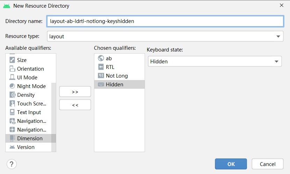The width and height of the screenshot is (290, 174).
Task: Select the Version android icon
Action: [x=12, y=147]
